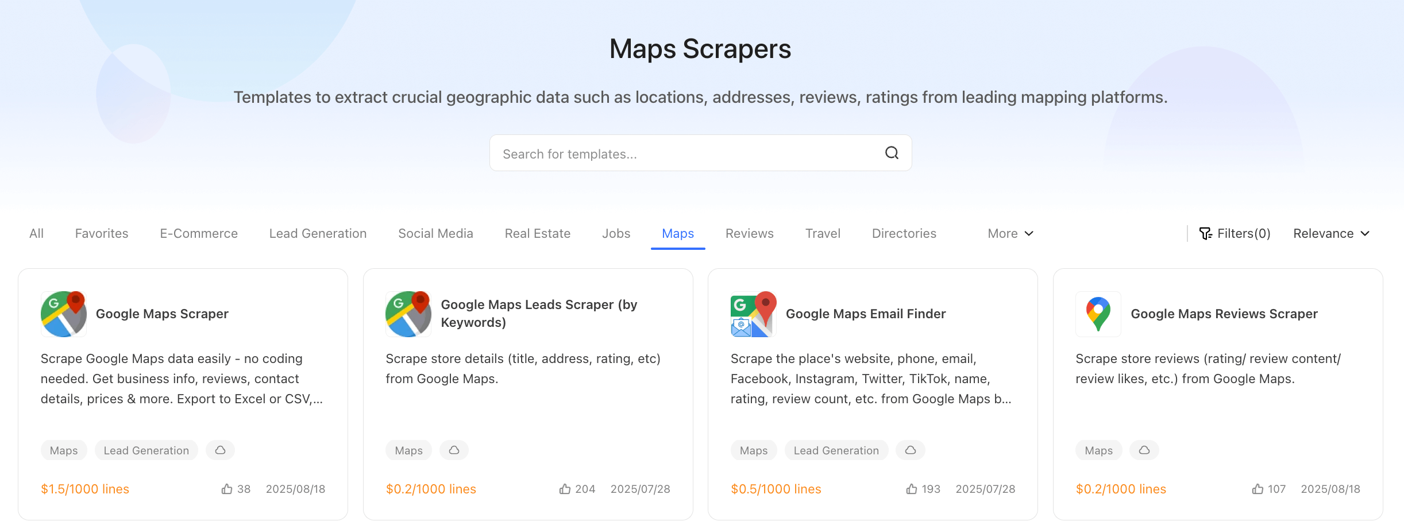Image resolution: width=1404 pixels, height=525 pixels.
Task: Toggle favorite by opening the Favorites filter
Action: click(x=101, y=233)
